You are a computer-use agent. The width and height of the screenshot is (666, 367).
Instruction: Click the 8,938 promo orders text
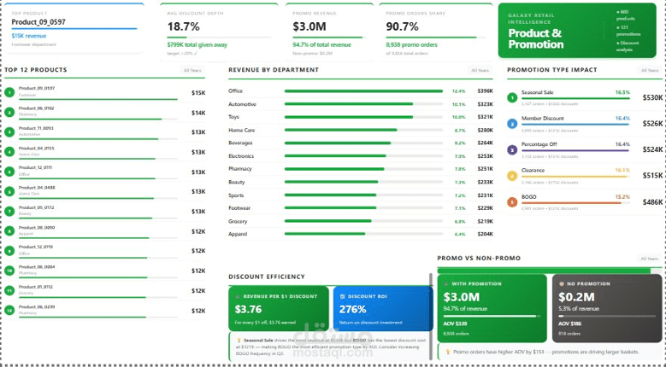[x=411, y=44]
